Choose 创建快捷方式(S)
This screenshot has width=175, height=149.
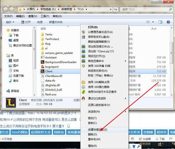pyautogui.click(x=104, y=130)
